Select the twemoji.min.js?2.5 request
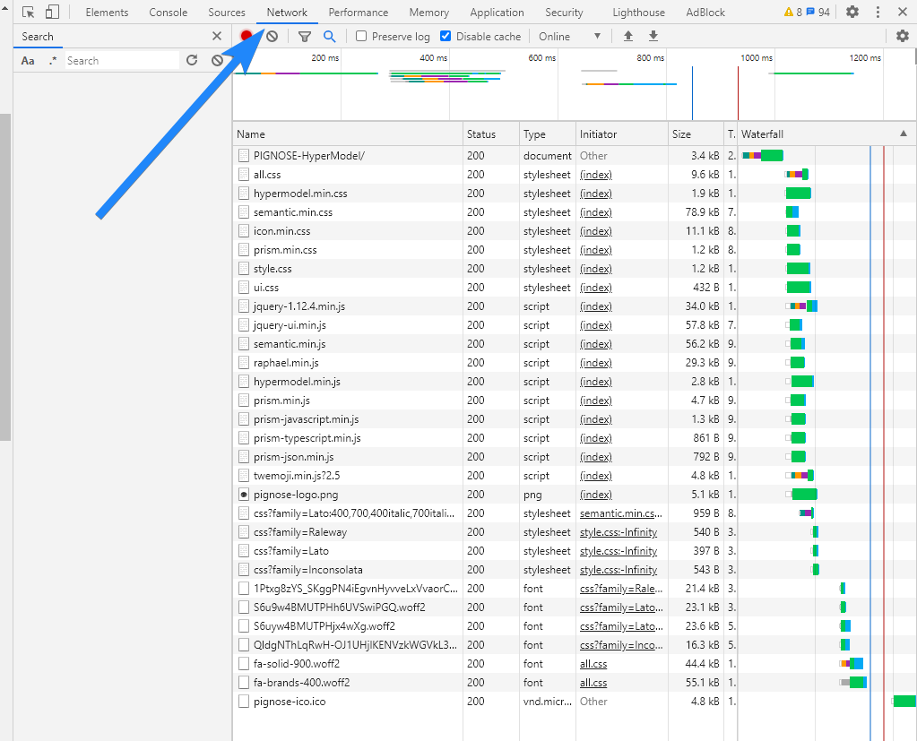 [x=297, y=476]
